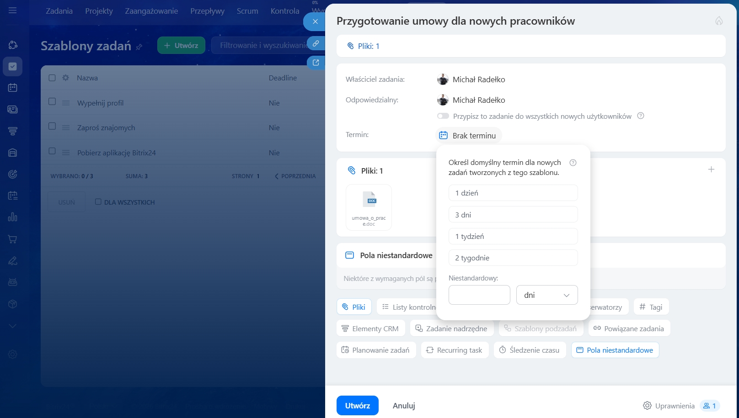The height and width of the screenshot is (418, 739).
Task: Open the calendar icon in left sidebar
Action: 13,88
